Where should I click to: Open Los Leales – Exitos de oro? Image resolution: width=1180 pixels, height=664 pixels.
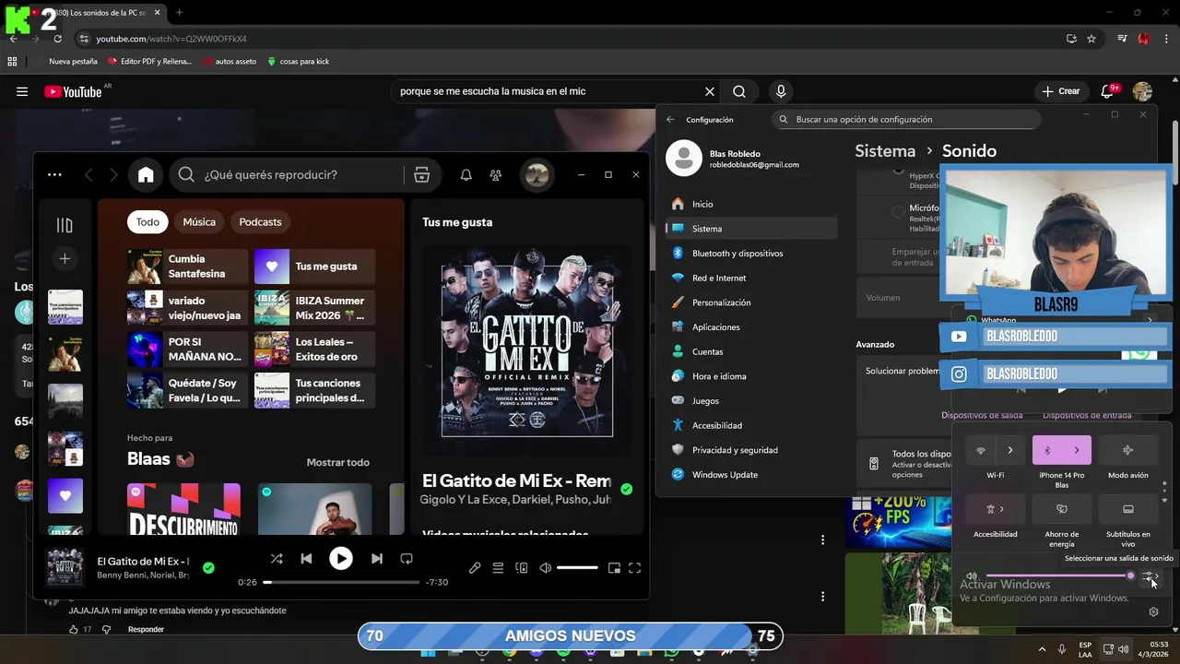(x=314, y=350)
